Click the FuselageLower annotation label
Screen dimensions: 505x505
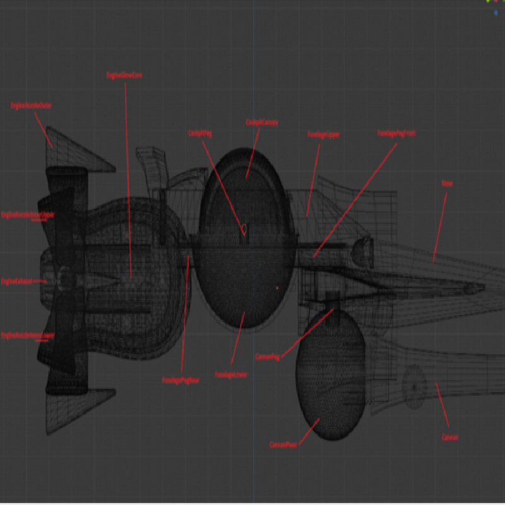tap(231, 374)
